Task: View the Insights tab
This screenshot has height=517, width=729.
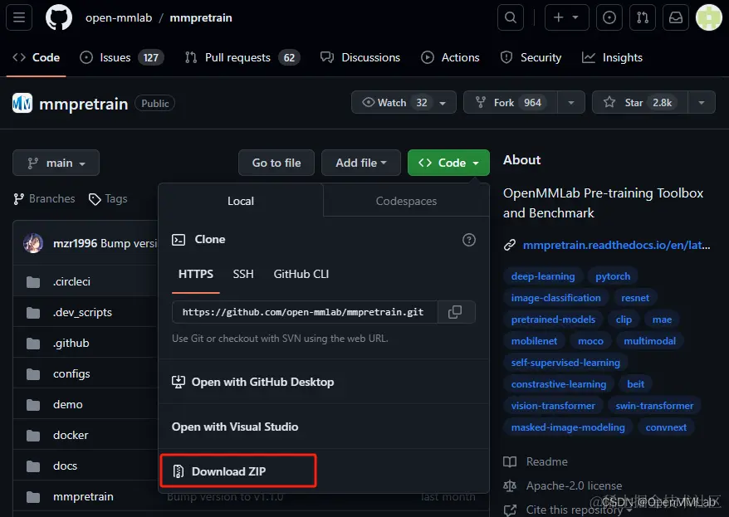Action: pyautogui.click(x=612, y=57)
